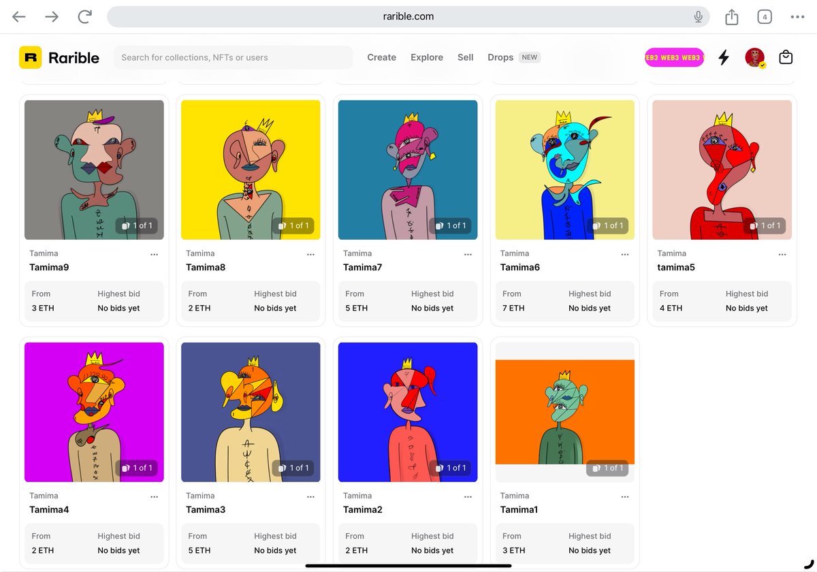Click the rarible.com address bar

click(408, 17)
